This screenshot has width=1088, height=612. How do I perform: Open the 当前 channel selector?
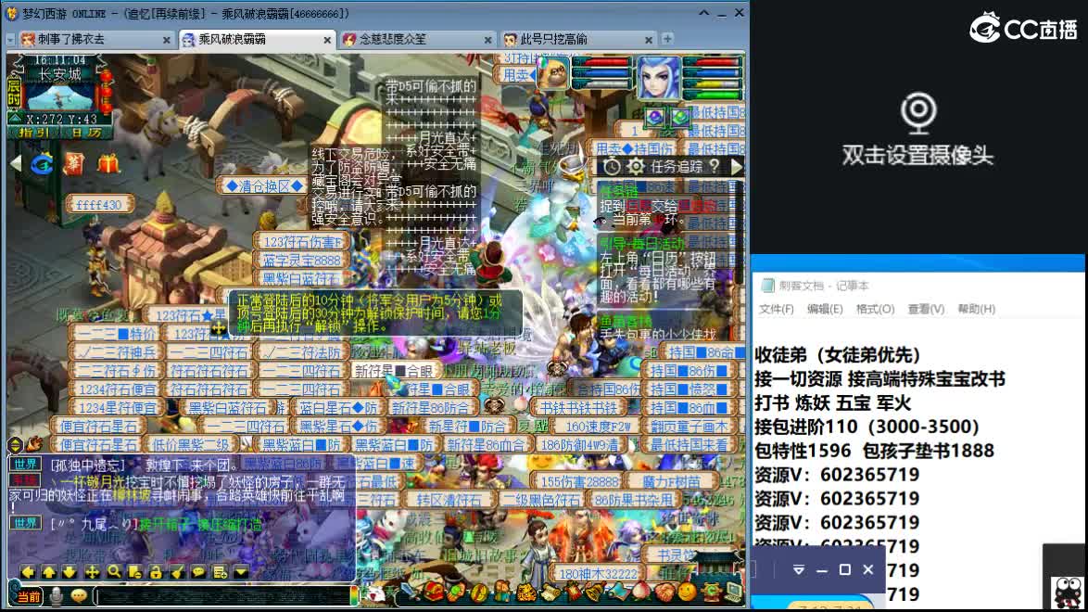click(29, 596)
